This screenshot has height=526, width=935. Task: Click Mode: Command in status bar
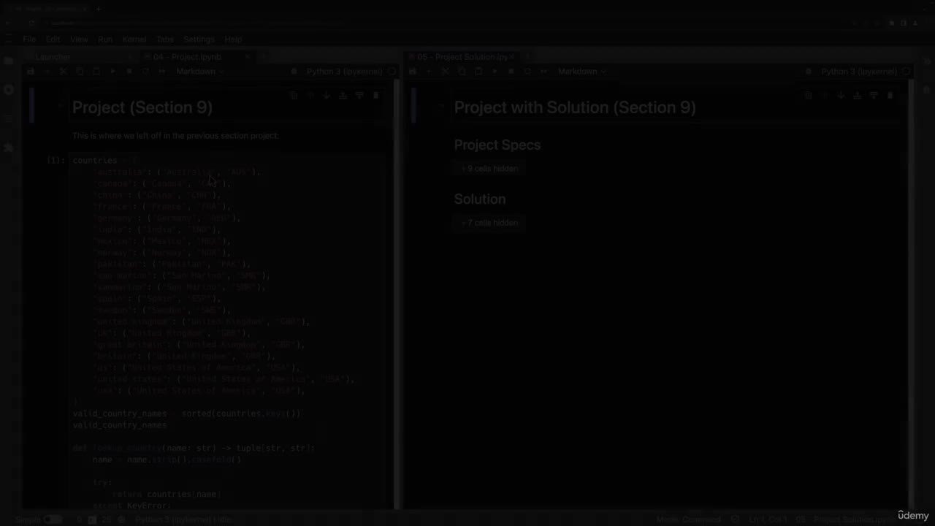tap(688, 519)
